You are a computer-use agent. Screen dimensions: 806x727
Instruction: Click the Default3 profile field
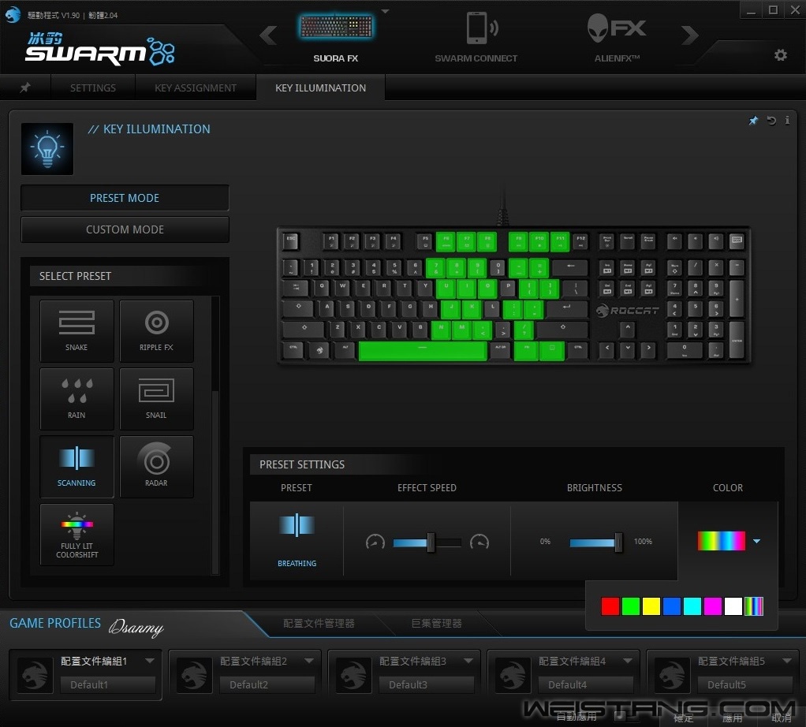click(427, 685)
